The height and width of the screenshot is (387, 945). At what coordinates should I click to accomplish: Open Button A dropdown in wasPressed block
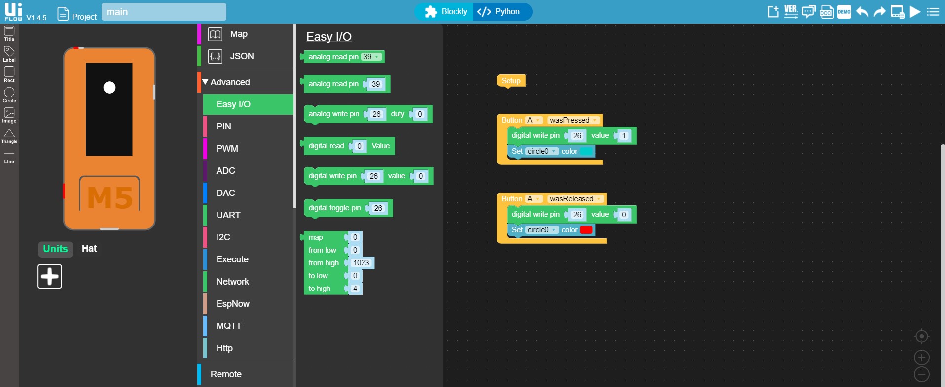[534, 120]
